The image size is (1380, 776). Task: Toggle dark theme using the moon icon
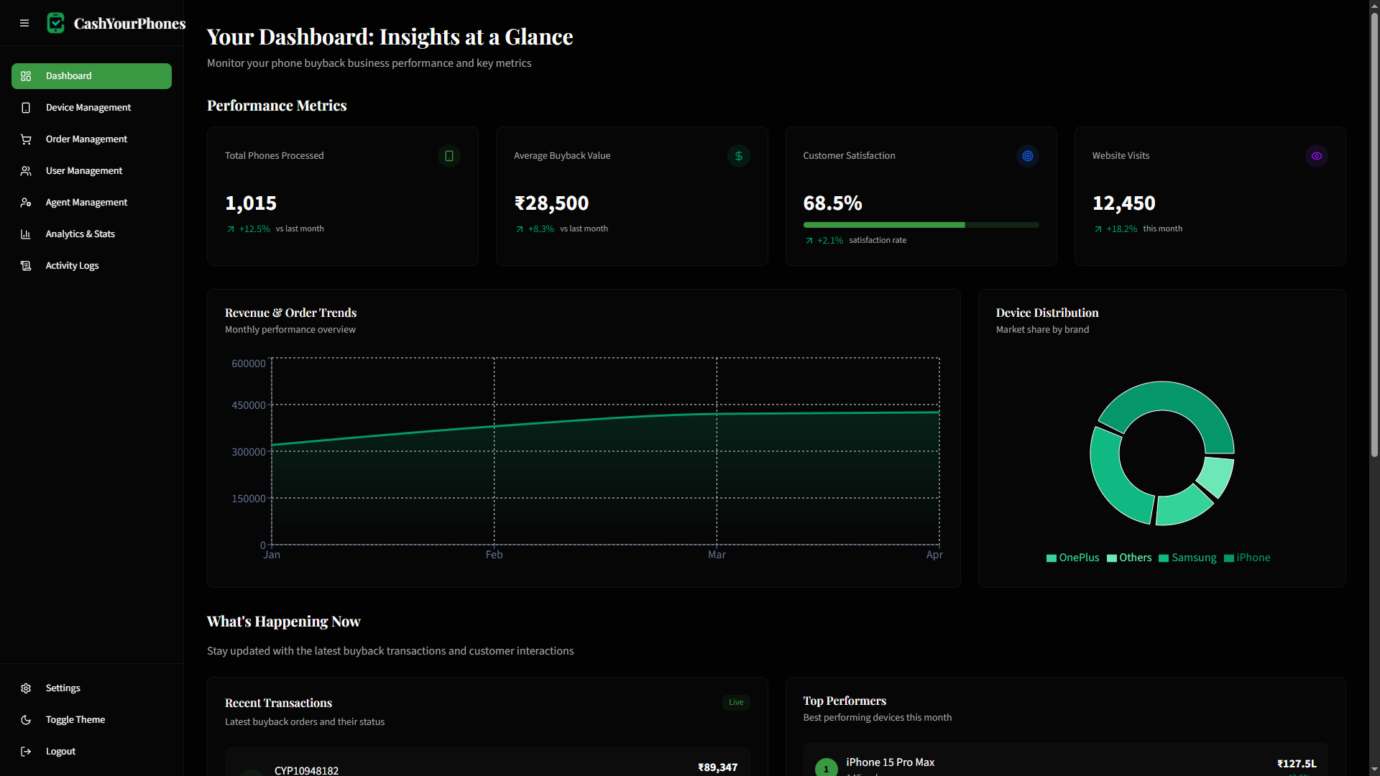click(x=26, y=720)
